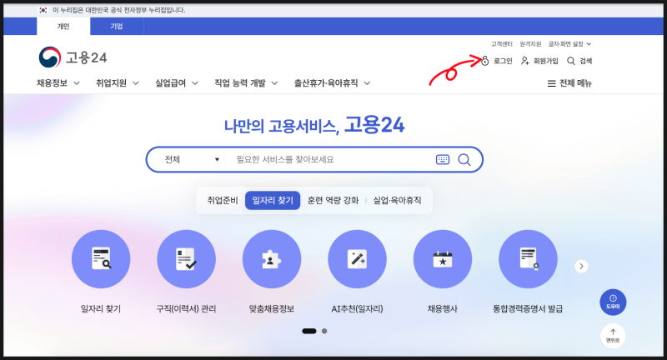Expand the 취업지원 menu

pyautogui.click(x=118, y=83)
